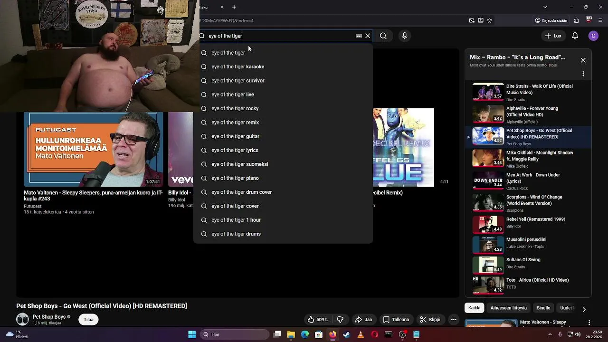
Task: Open OBS Studio from the taskbar
Action: point(402,334)
